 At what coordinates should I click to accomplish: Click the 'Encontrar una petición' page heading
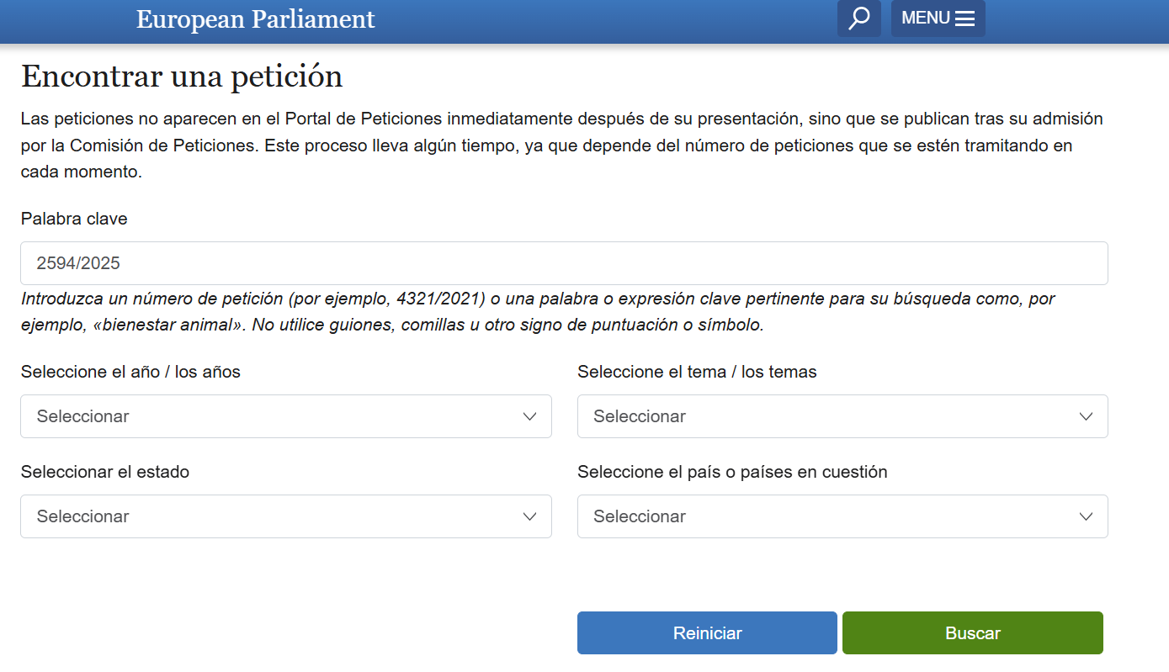181,76
